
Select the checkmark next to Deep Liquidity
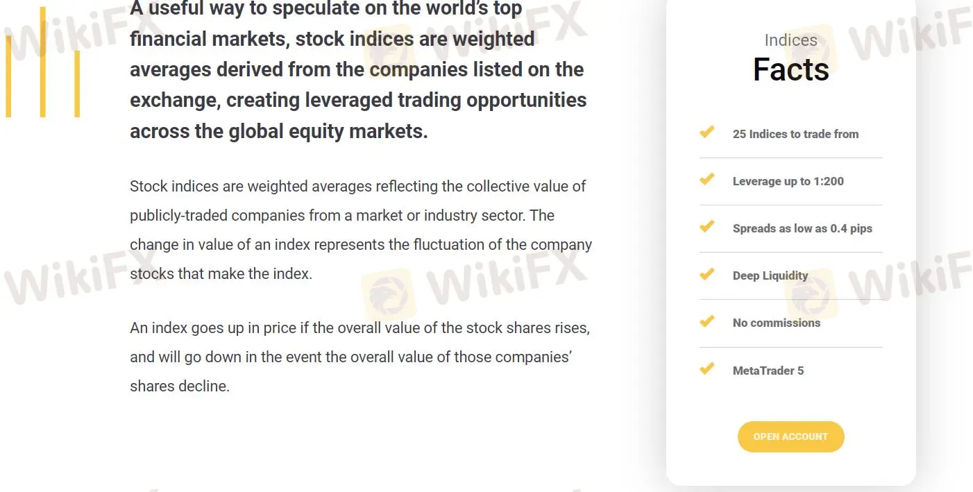(x=707, y=273)
